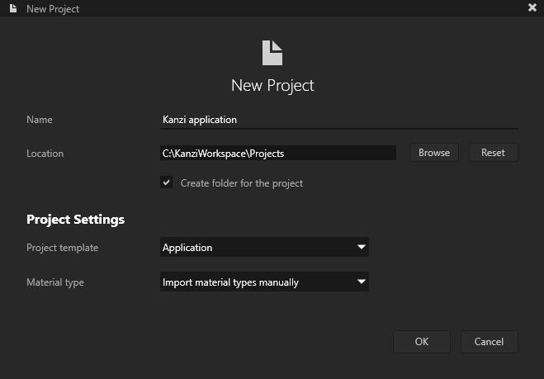Click the small document icon in title bar

coord(12,8)
